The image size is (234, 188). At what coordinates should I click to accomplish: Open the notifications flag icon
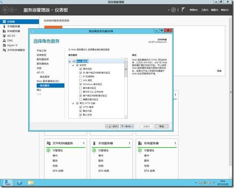coord(183,10)
